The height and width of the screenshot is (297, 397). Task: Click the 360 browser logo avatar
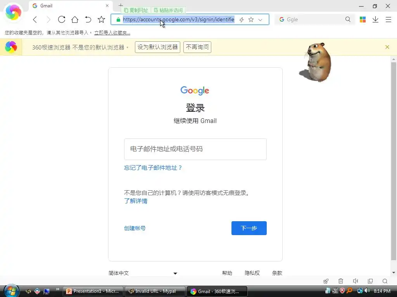13,12
